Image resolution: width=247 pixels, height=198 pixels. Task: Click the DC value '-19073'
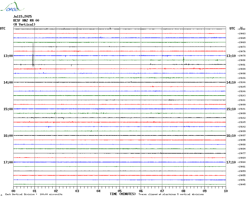coord(241,47)
